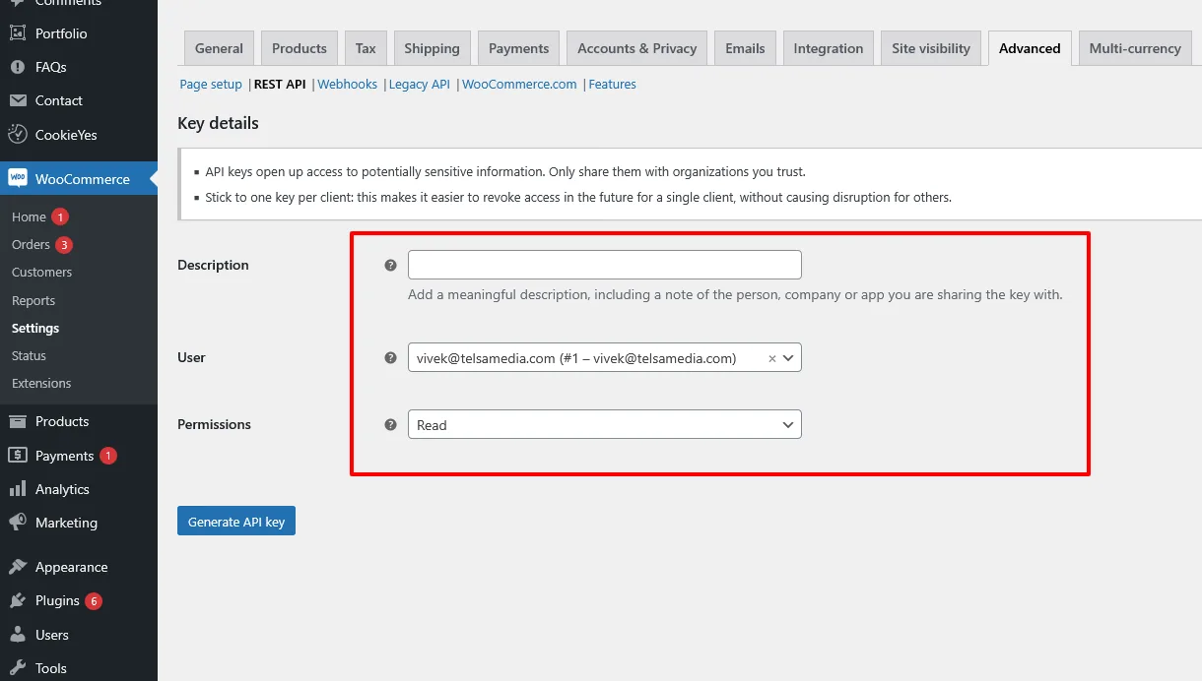Open the Emails tab
The image size is (1202, 681).
point(745,48)
